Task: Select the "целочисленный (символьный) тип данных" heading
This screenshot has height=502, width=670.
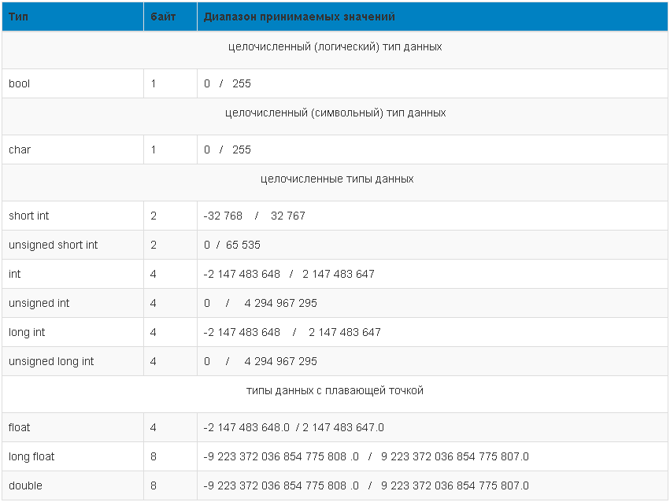Action: click(335, 113)
